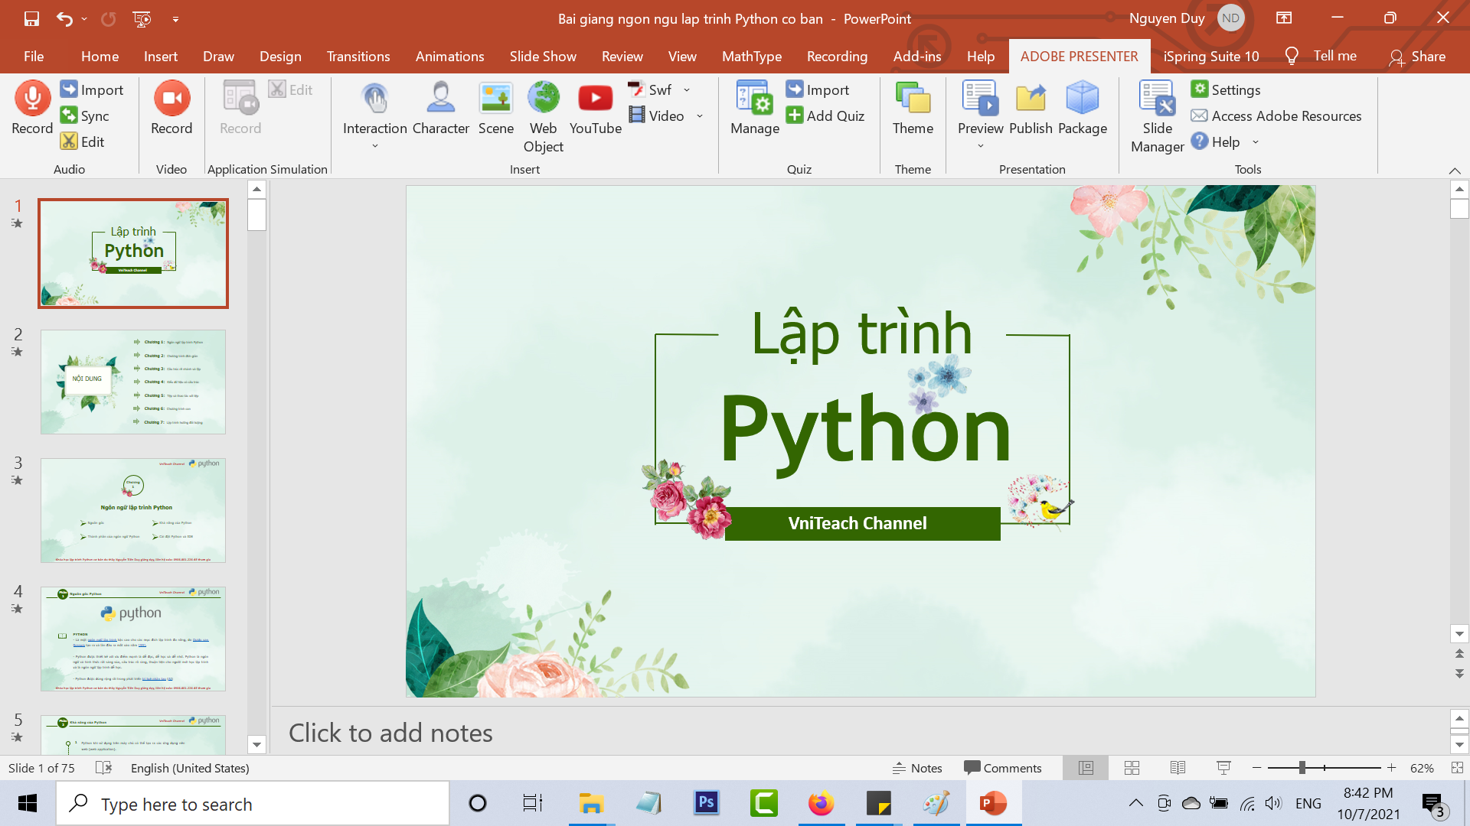
Task: Package the presentation
Action: pos(1082,107)
